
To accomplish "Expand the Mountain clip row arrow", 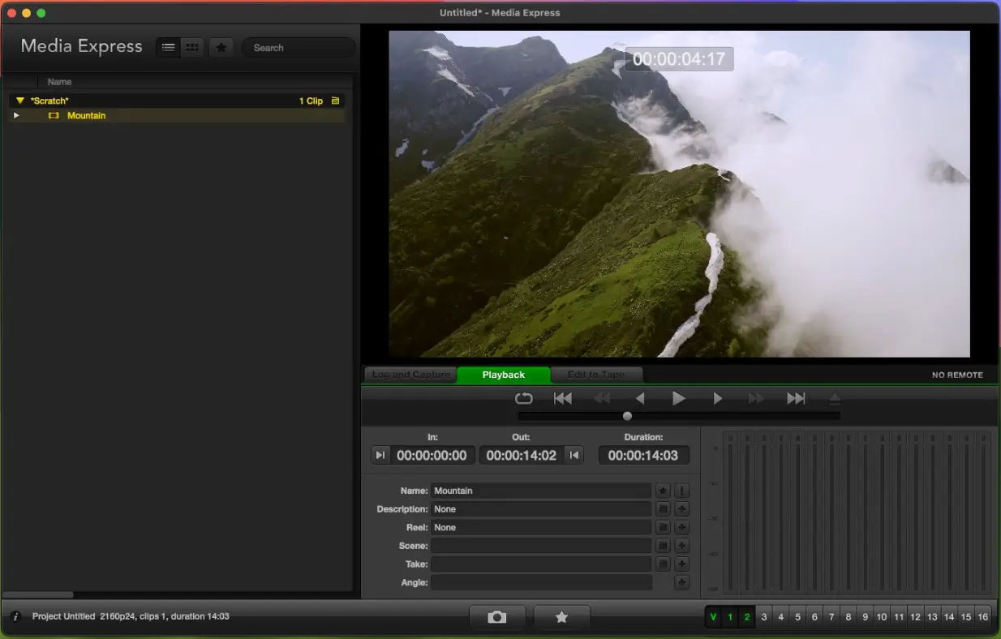I will (x=15, y=115).
